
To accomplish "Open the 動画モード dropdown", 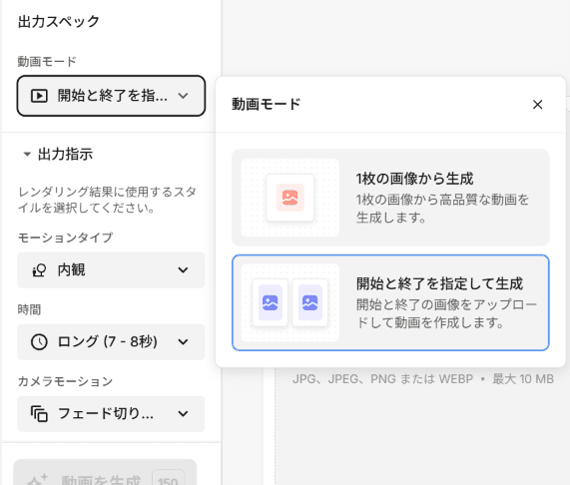I will pos(111,96).
